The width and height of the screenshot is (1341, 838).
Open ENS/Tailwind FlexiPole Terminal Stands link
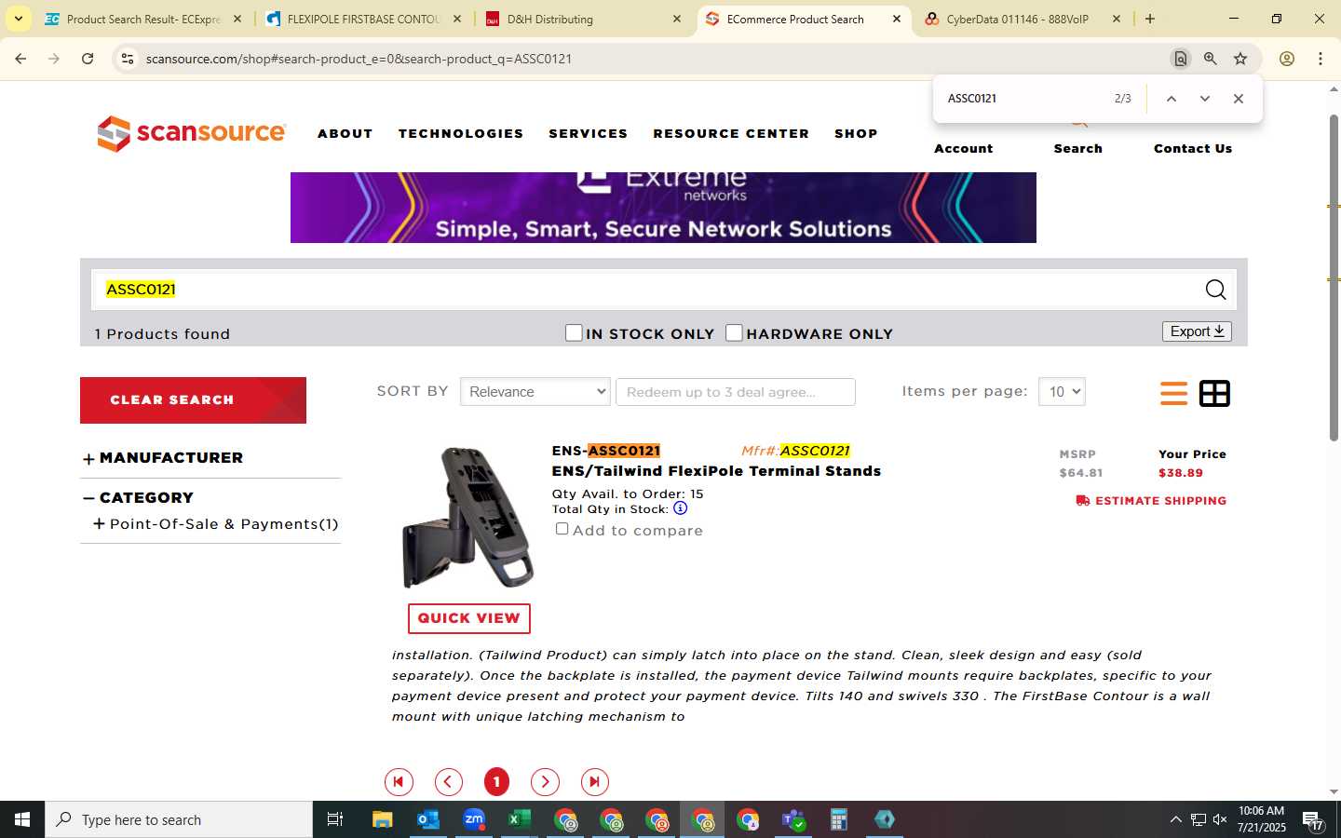[716, 471]
